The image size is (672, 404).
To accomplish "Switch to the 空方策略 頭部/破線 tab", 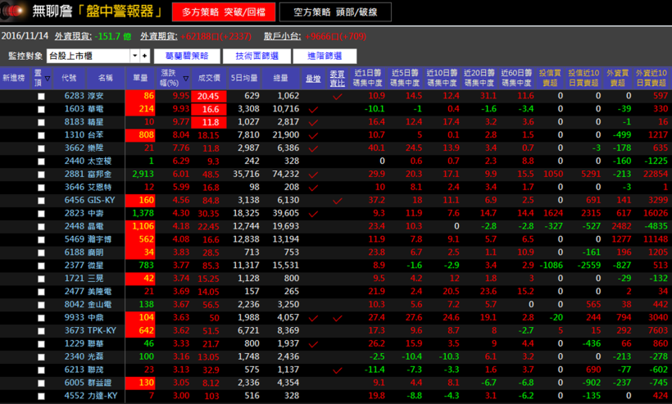I will 335,12.
